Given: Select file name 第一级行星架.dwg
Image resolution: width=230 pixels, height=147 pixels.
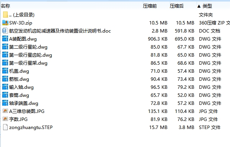Looking at the screenshot, I should 28,63.
